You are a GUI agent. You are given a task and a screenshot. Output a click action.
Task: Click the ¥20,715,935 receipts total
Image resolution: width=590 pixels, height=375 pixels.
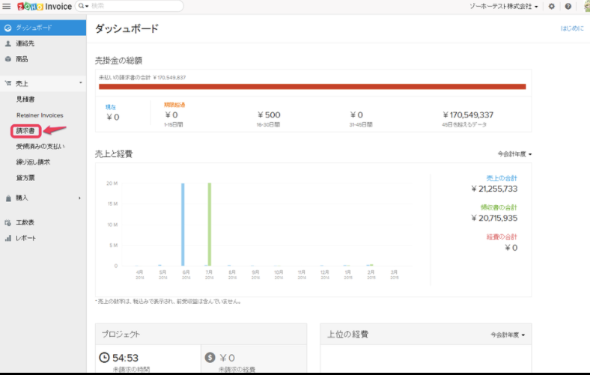[x=494, y=218]
